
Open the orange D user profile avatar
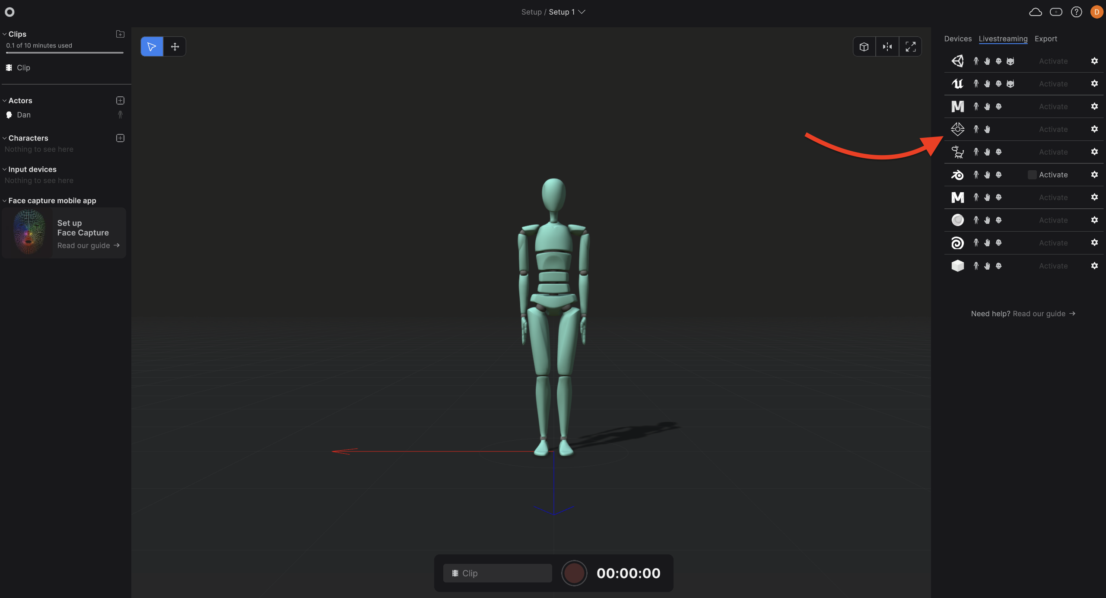click(1096, 12)
